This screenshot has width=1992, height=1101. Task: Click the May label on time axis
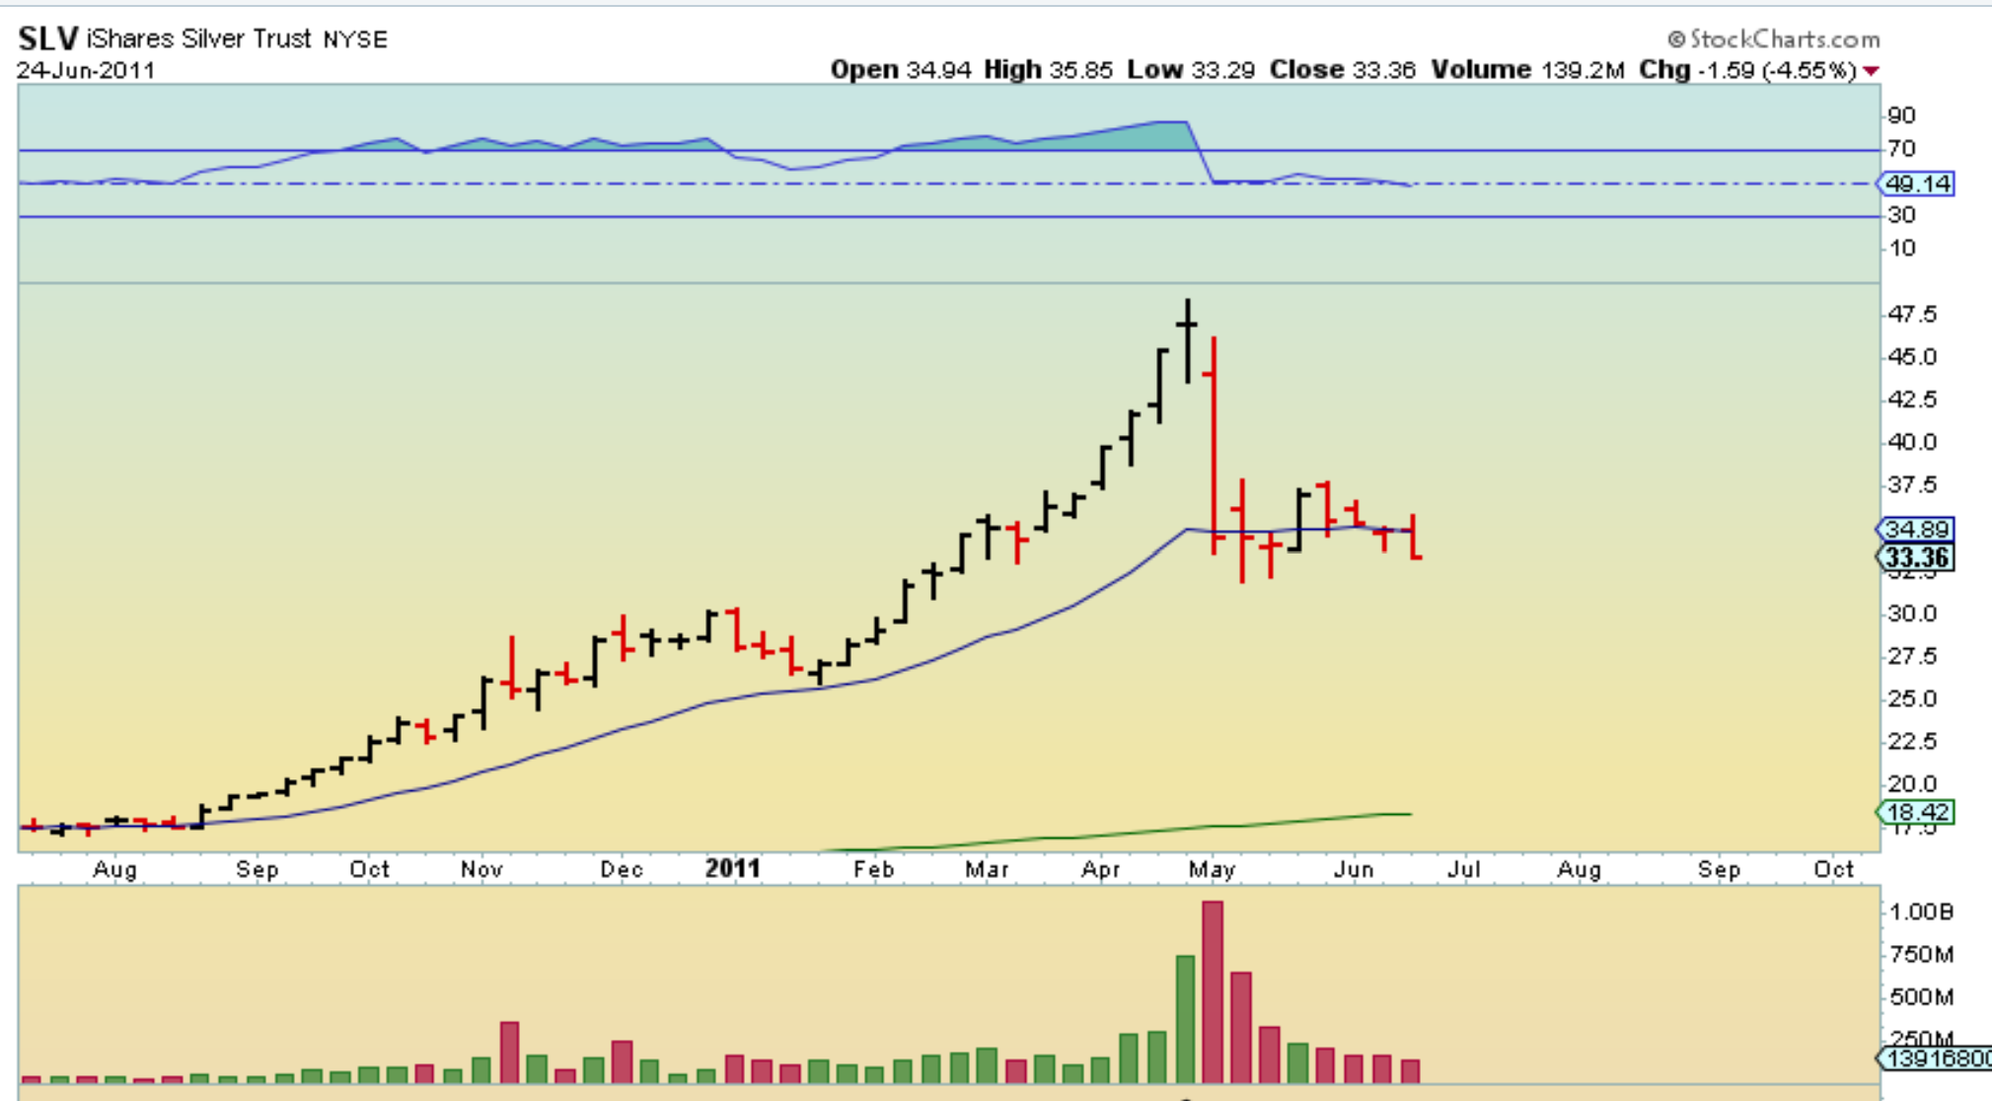(1212, 869)
